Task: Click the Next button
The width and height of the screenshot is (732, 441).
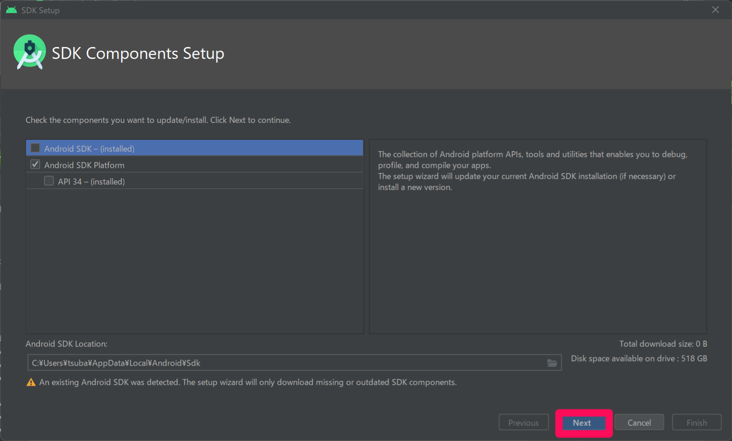Action: (x=583, y=423)
